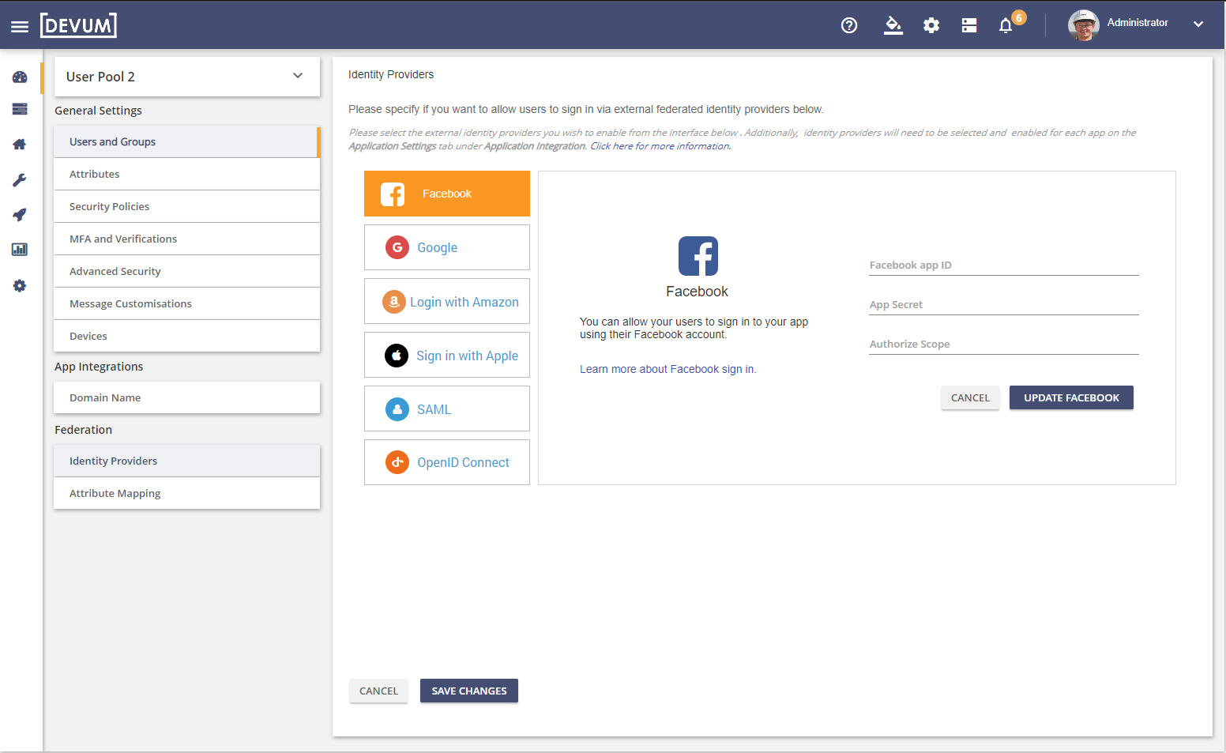The width and height of the screenshot is (1226, 753).
Task: Click the stacked servers sidebar icon
Action: [20, 109]
